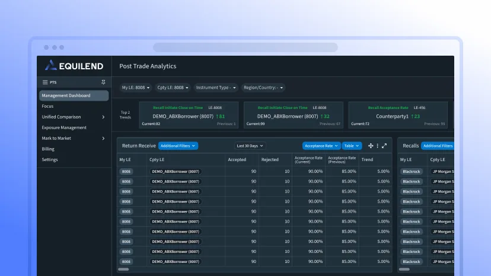Expand the Mark to Market submenu chevron
The height and width of the screenshot is (276, 491).
coord(103,139)
